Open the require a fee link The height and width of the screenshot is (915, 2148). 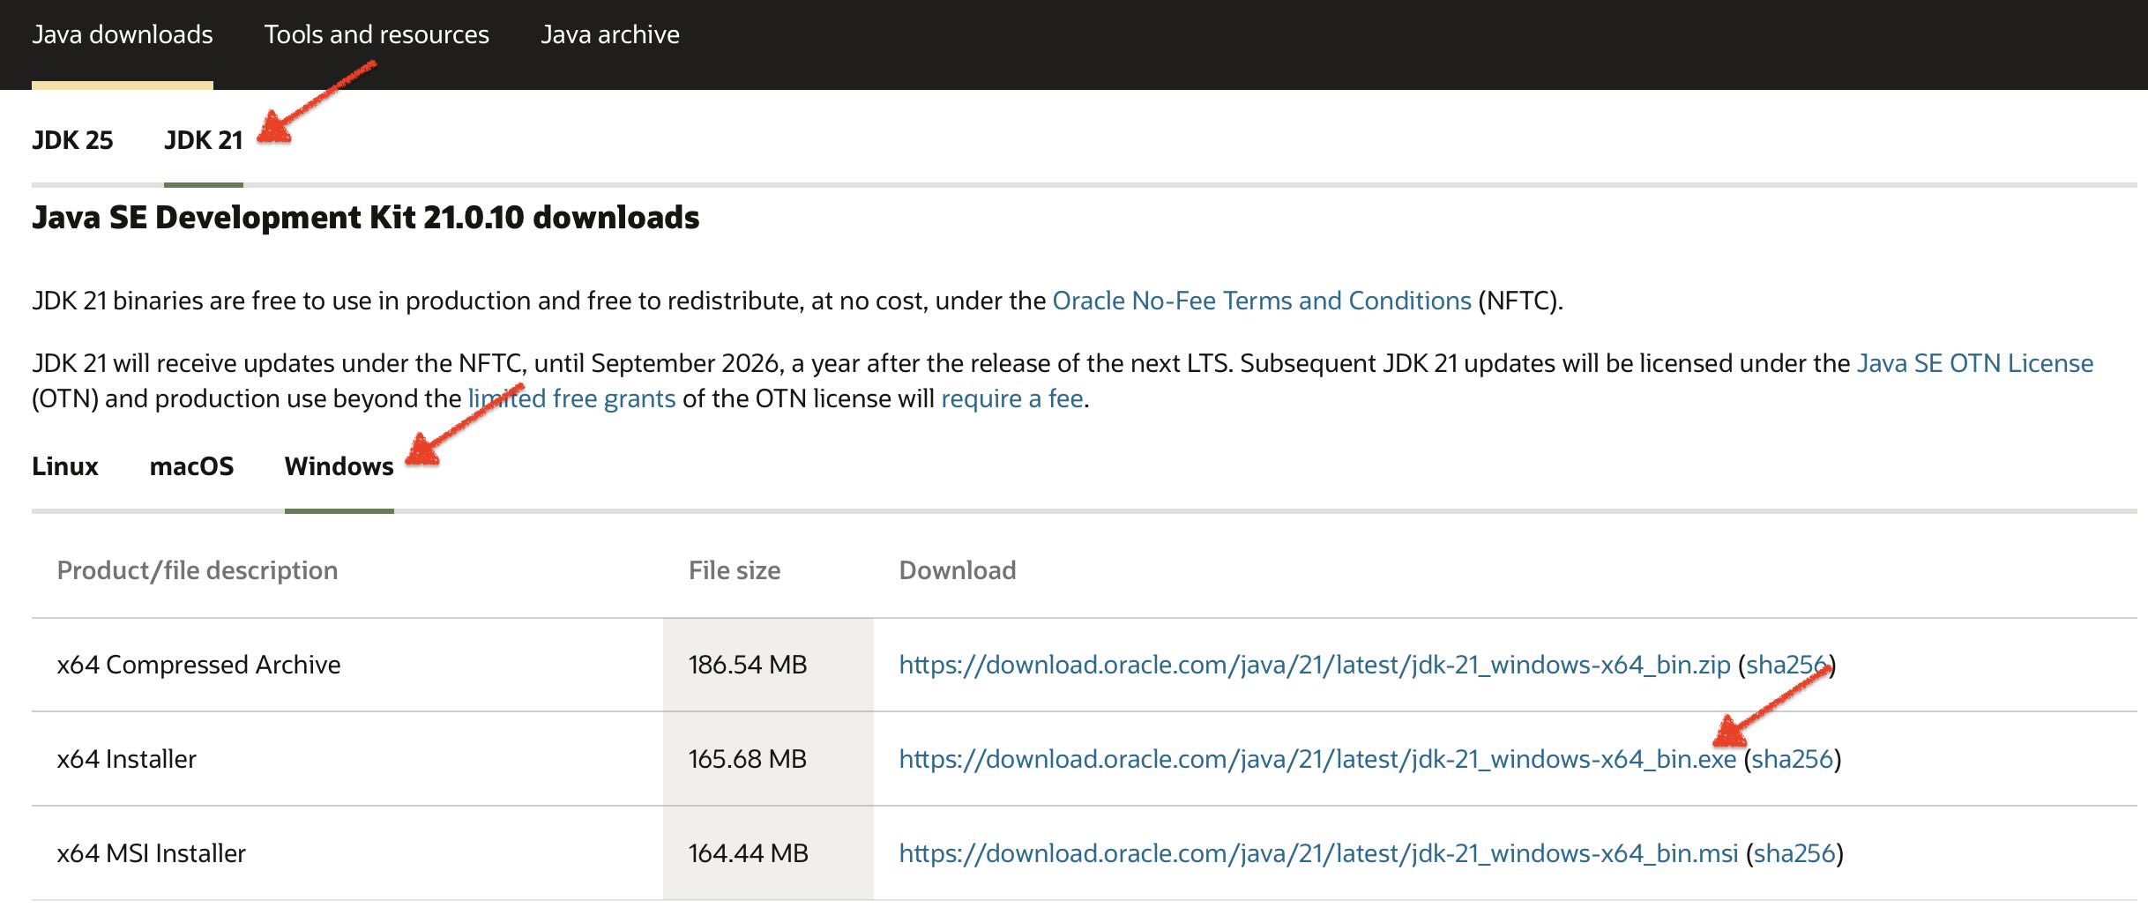click(x=1012, y=398)
